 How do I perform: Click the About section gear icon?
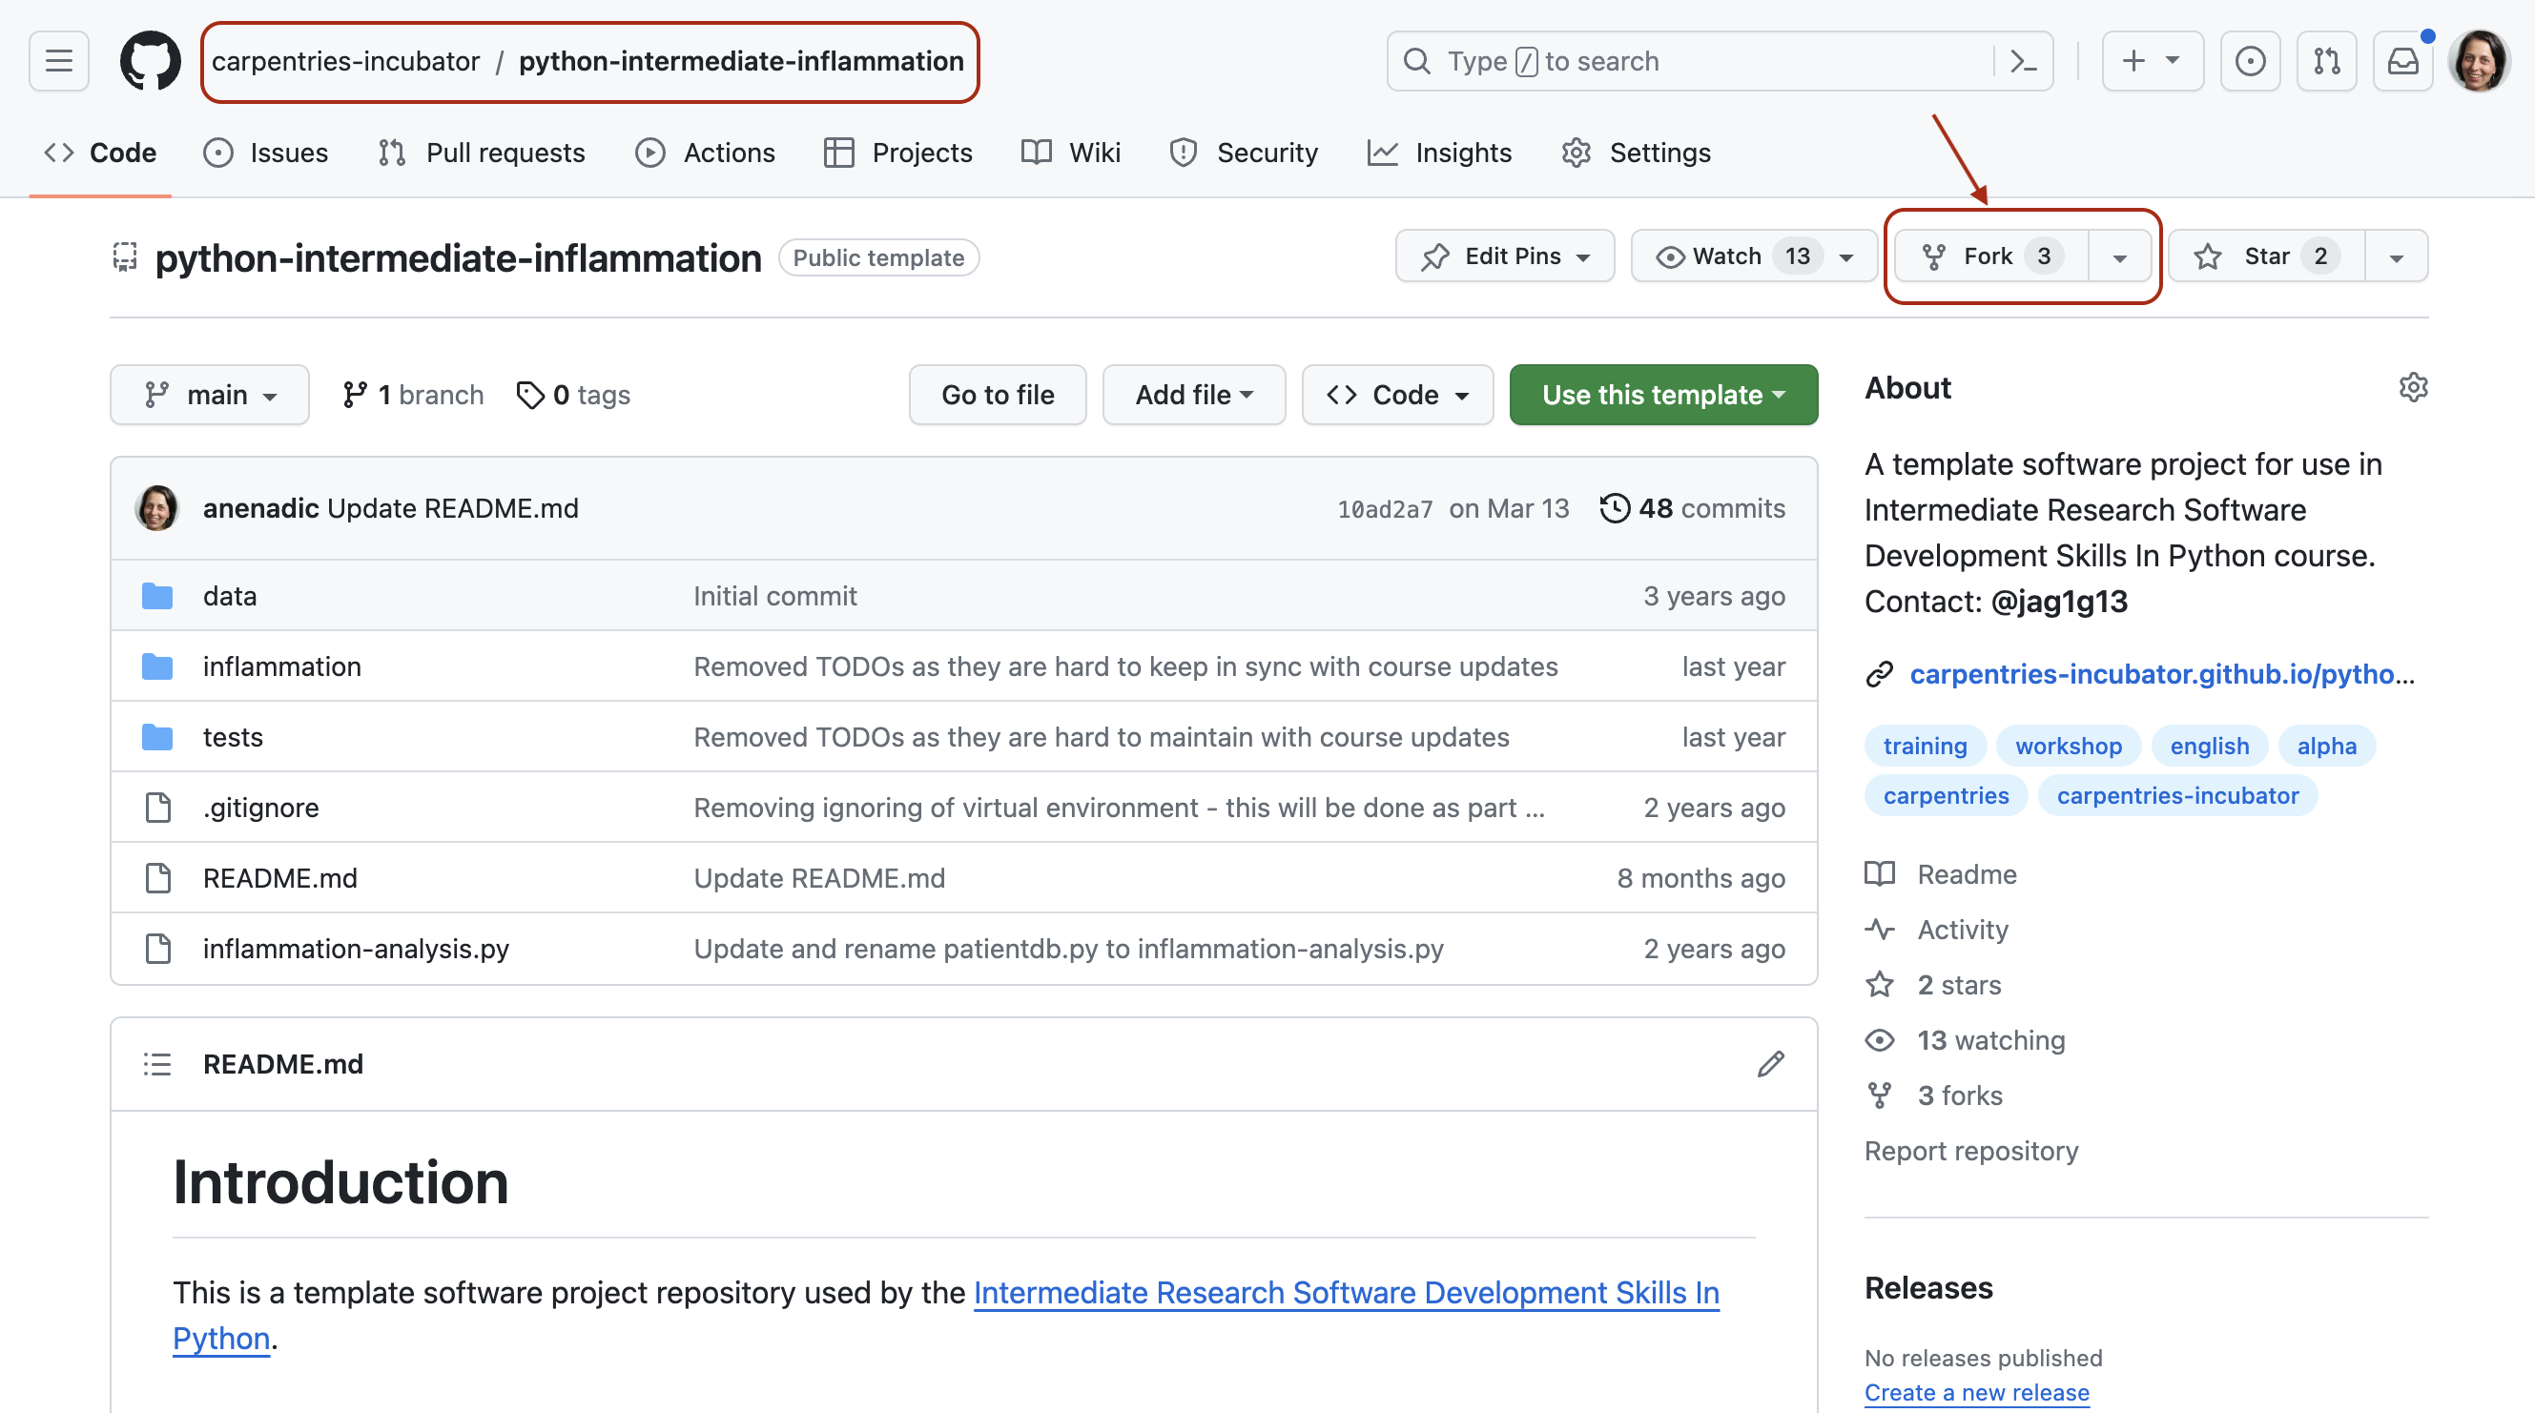(x=2414, y=388)
